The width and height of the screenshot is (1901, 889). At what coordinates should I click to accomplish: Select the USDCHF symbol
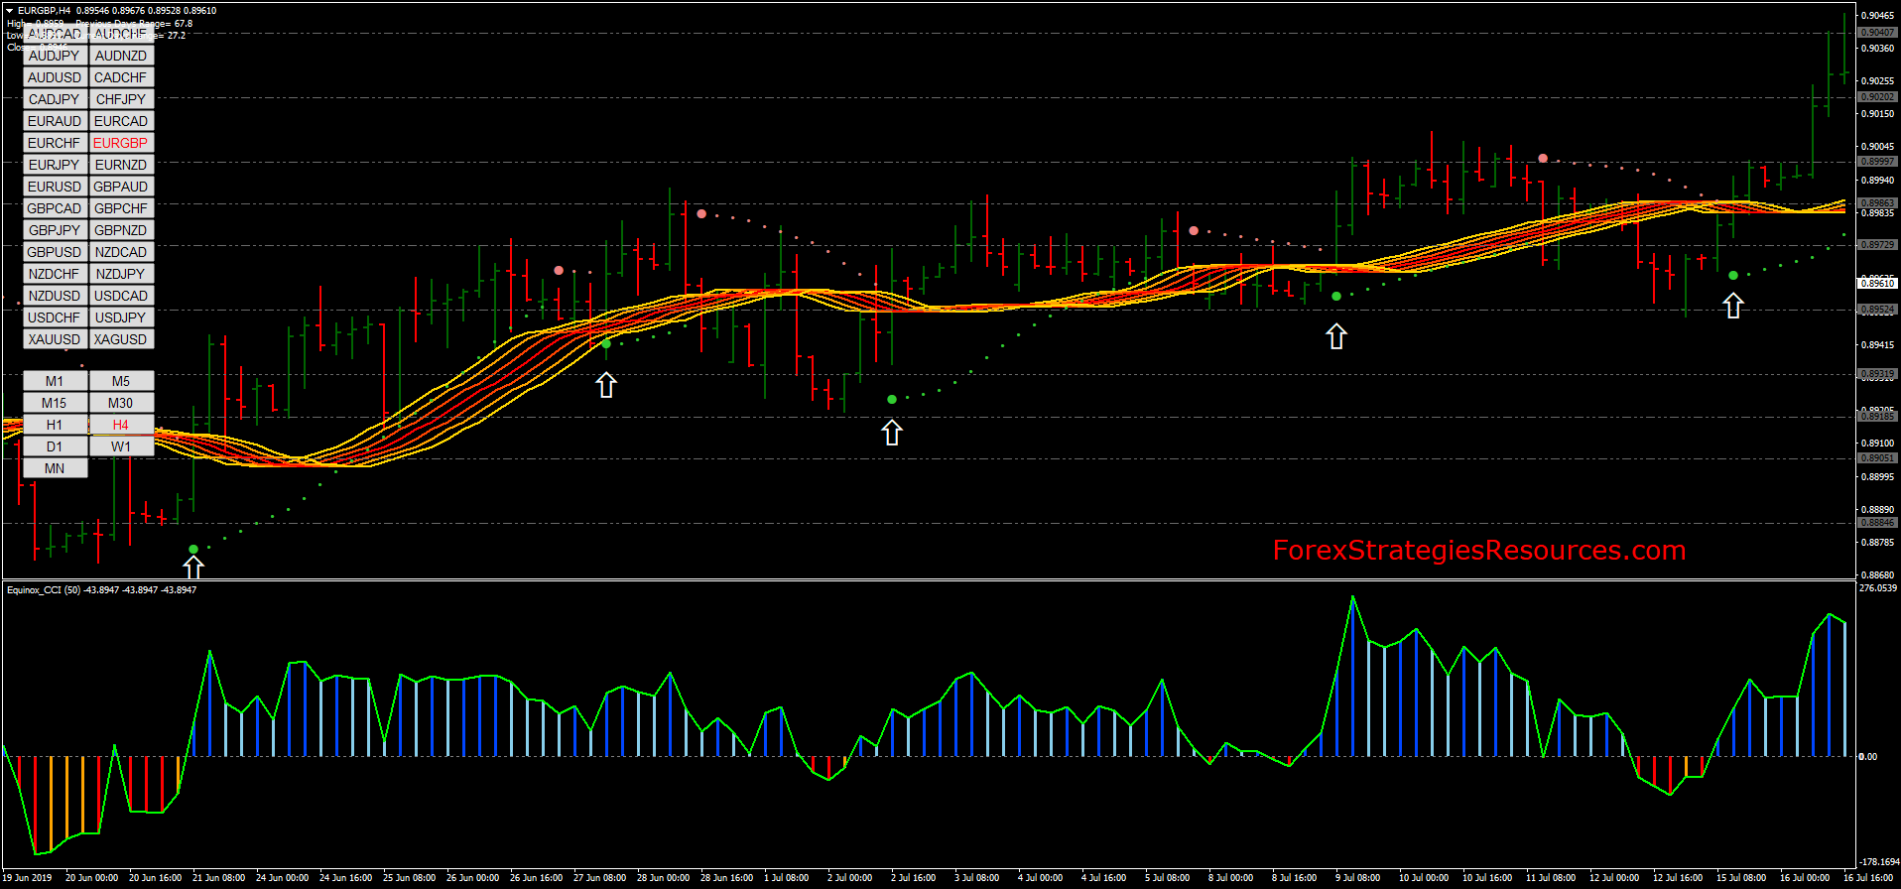click(x=55, y=317)
